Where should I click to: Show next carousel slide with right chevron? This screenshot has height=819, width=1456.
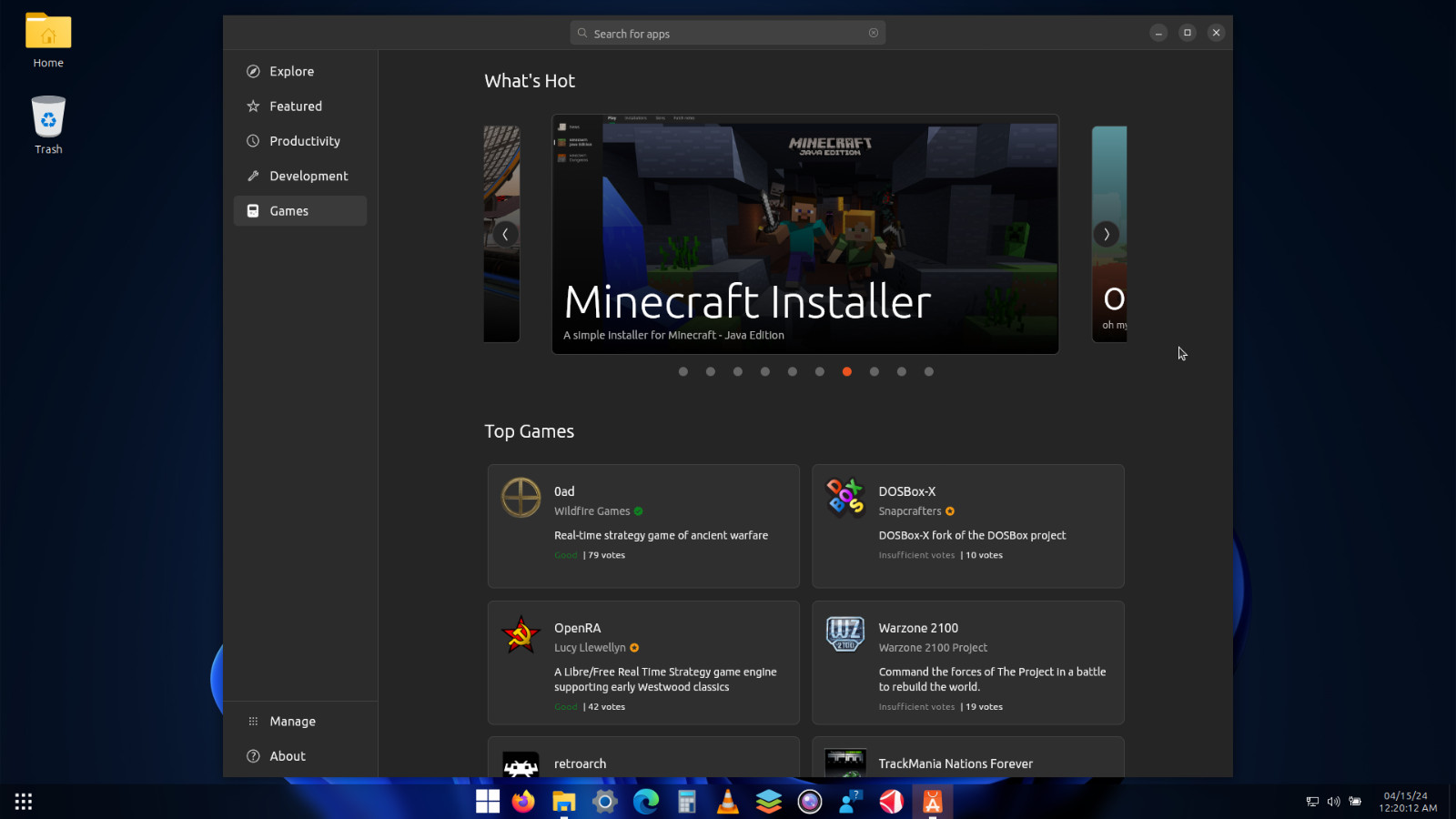point(1106,234)
